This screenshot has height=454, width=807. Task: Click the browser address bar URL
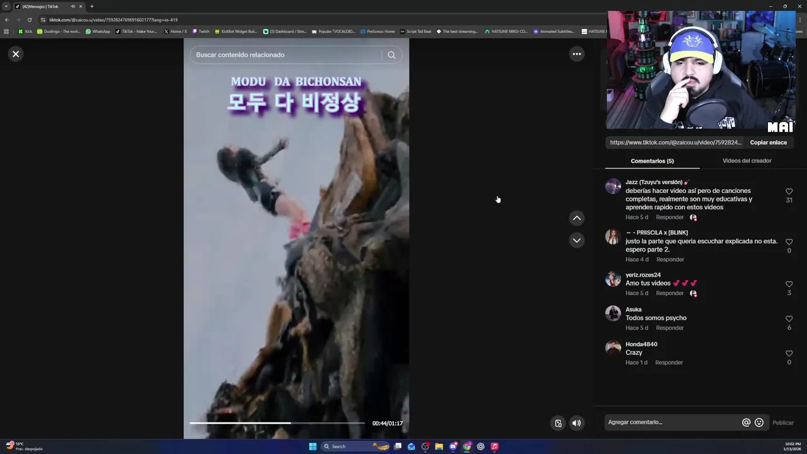click(113, 20)
